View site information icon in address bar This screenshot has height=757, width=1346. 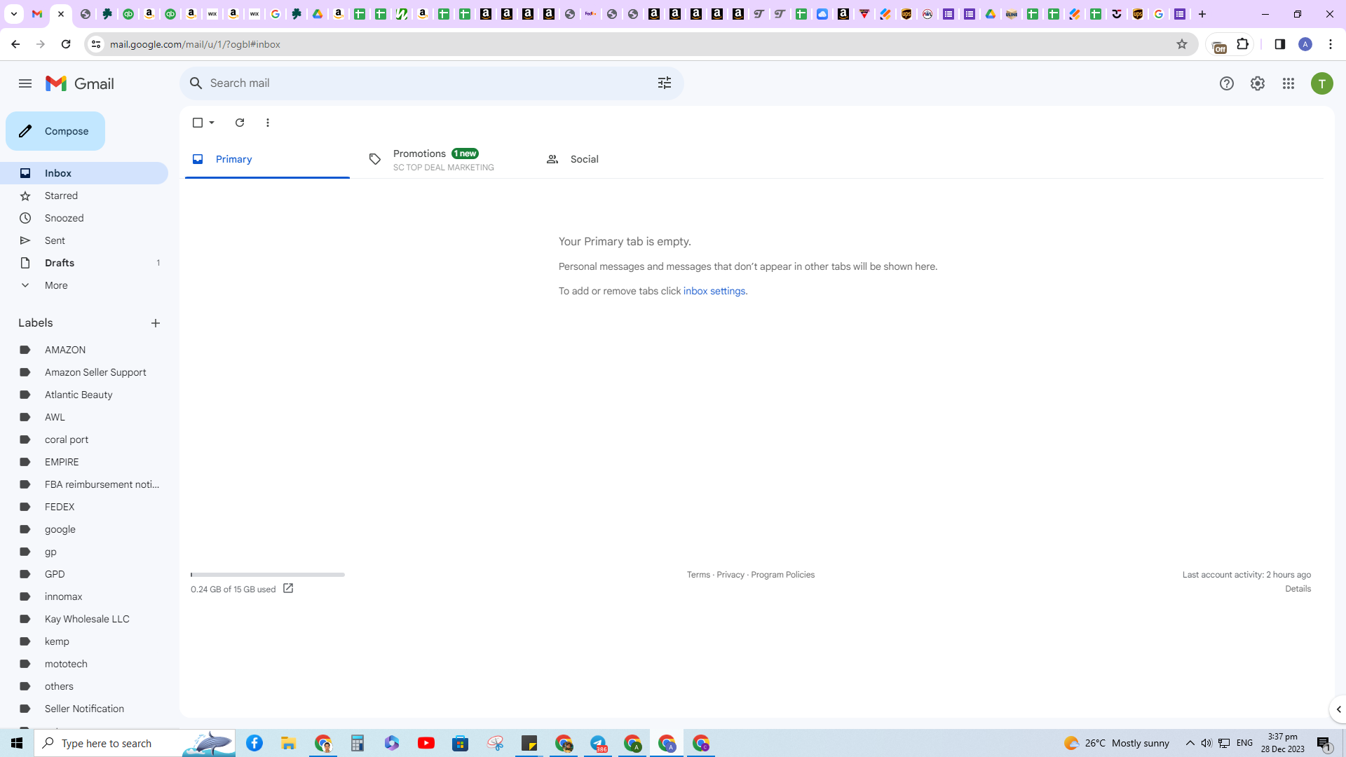(96, 44)
